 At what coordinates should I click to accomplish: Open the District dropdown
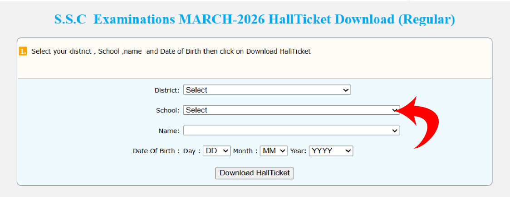(x=267, y=90)
